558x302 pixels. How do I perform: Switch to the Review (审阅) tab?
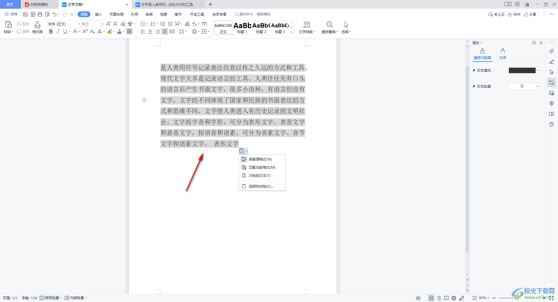[149, 14]
